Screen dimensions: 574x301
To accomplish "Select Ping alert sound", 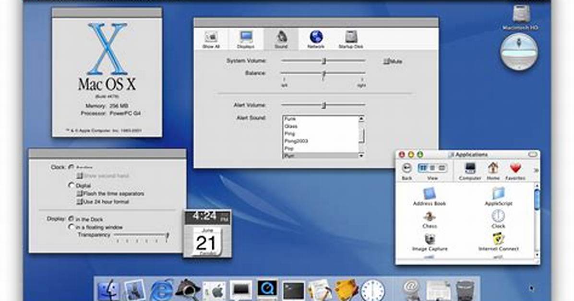I will click(x=320, y=134).
